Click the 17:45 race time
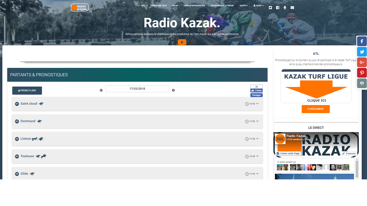 (x=252, y=174)
